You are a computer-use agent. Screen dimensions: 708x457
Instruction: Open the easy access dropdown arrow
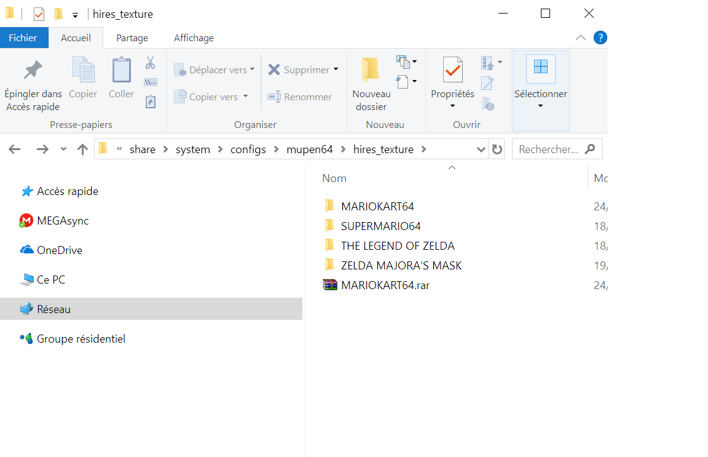pyautogui.click(x=414, y=81)
